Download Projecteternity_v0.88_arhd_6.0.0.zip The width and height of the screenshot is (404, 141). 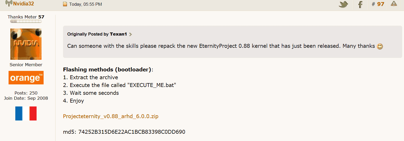click(x=111, y=116)
